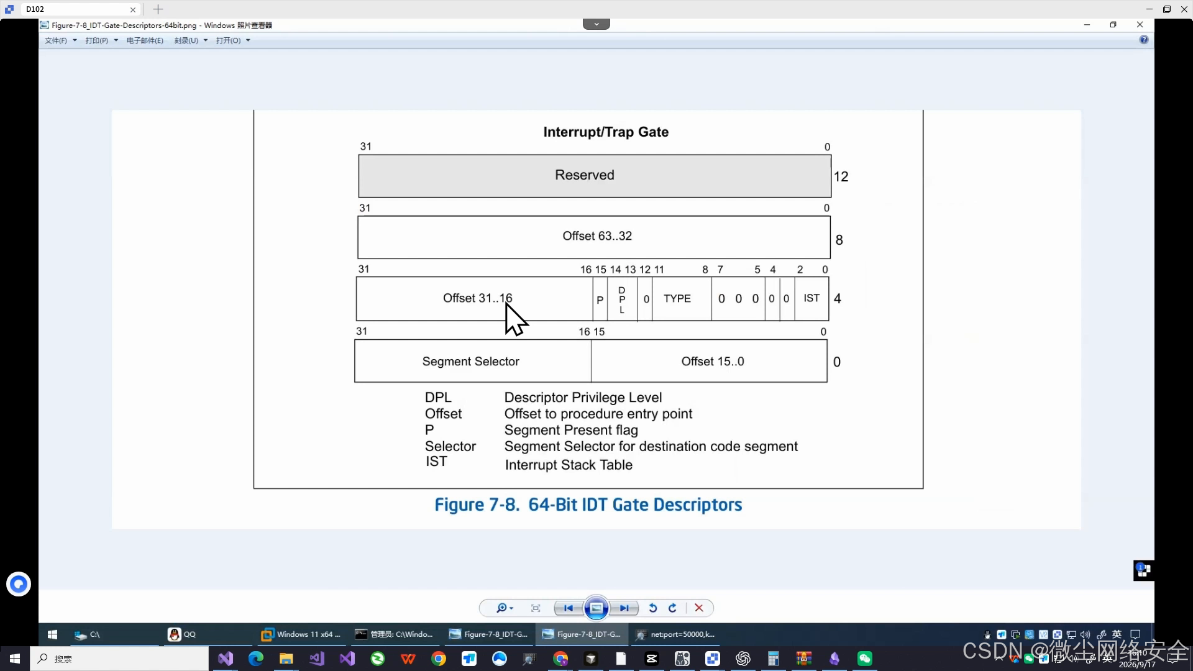
Task: Open the WeChat taskbar icon
Action: (x=864, y=659)
